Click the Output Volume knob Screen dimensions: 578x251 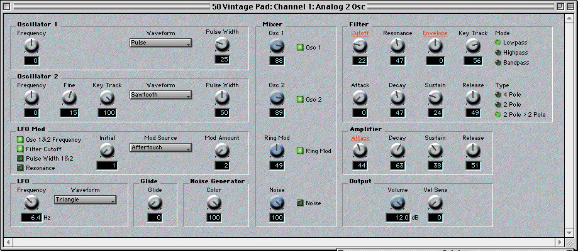point(397,203)
